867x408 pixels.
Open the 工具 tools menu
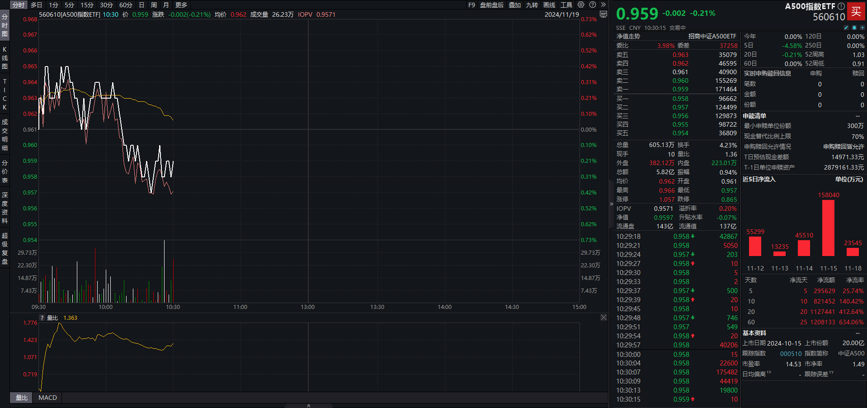click(x=566, y=5)
